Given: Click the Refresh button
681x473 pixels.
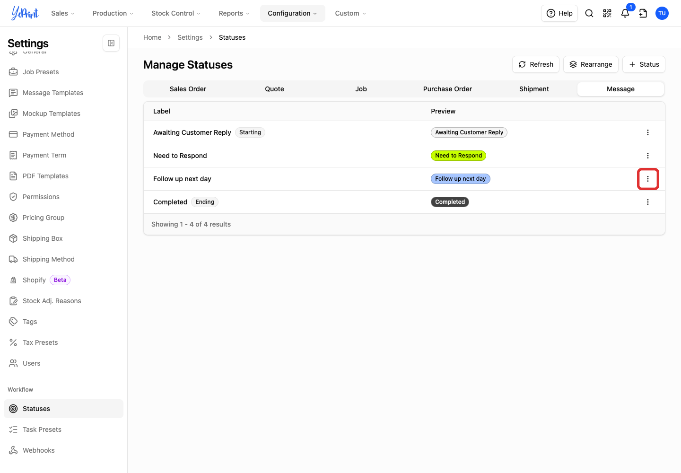Looking at the screenshot, I should (536, 64).
